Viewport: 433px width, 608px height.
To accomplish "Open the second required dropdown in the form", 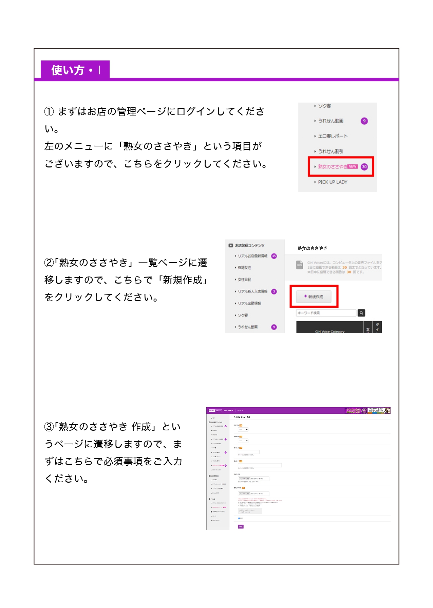I will coord(243,441).
